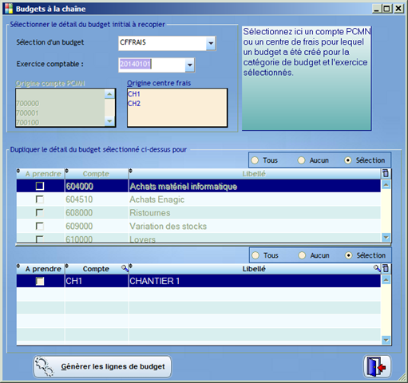Screen dimensions: 408x383
Task: Click inside the Exercice comptable date field
Action: [x=152, y=65]
